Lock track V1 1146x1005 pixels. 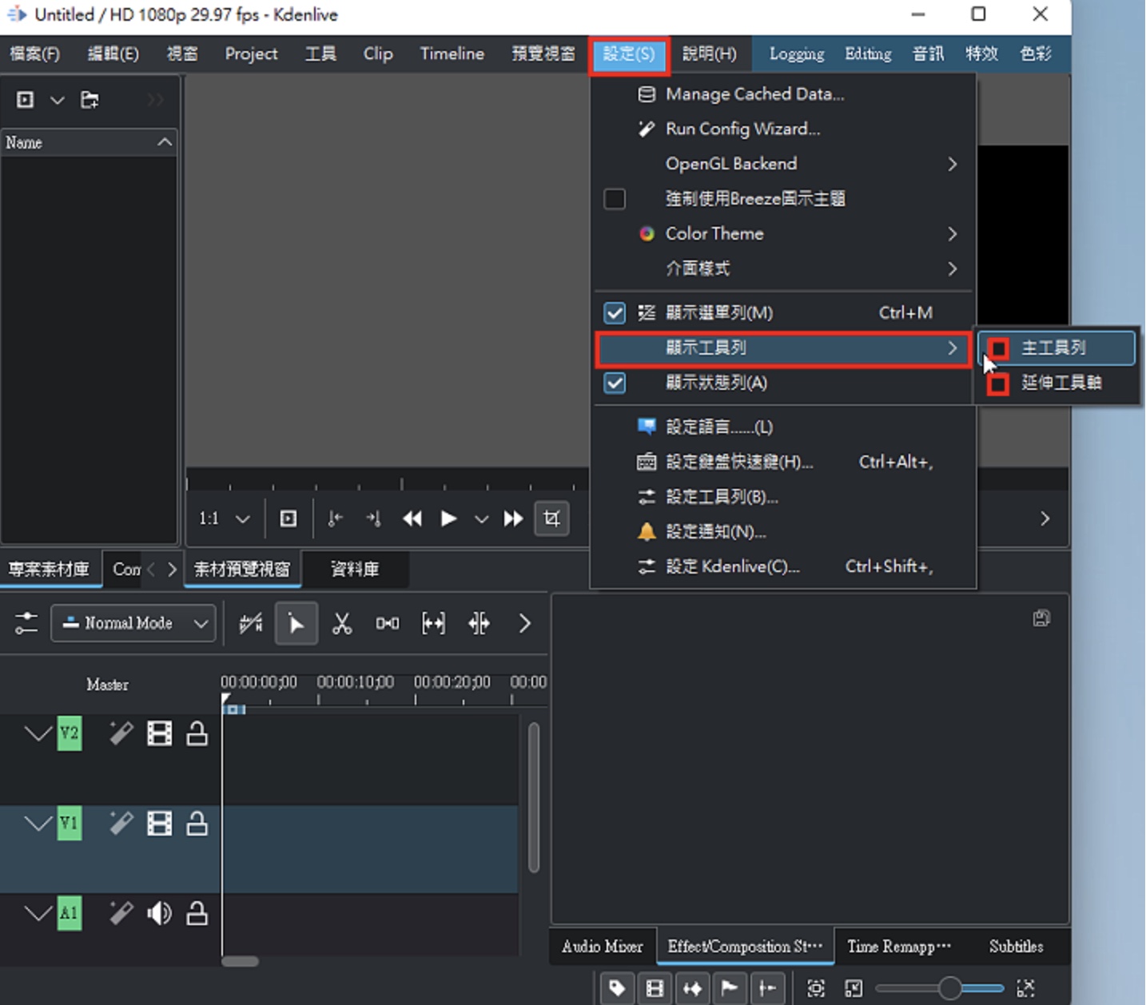tap(197, 824)
